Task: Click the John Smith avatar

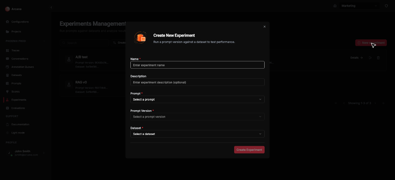Action: coord(9,153)
